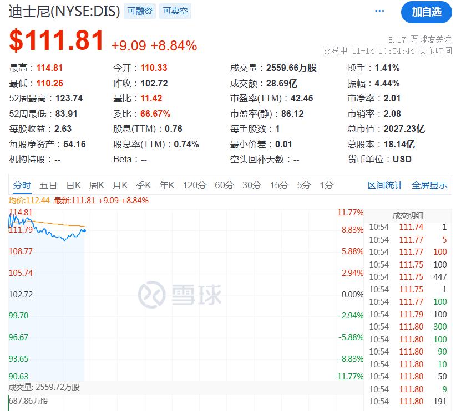Click the 加自选 add-to-watchlist button
This screenshot has height=411, width=461.
[x=426, y=12]
